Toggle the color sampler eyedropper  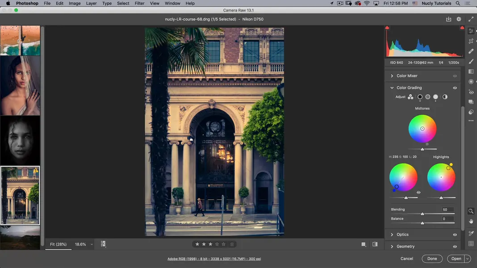(x=471, y=233)
